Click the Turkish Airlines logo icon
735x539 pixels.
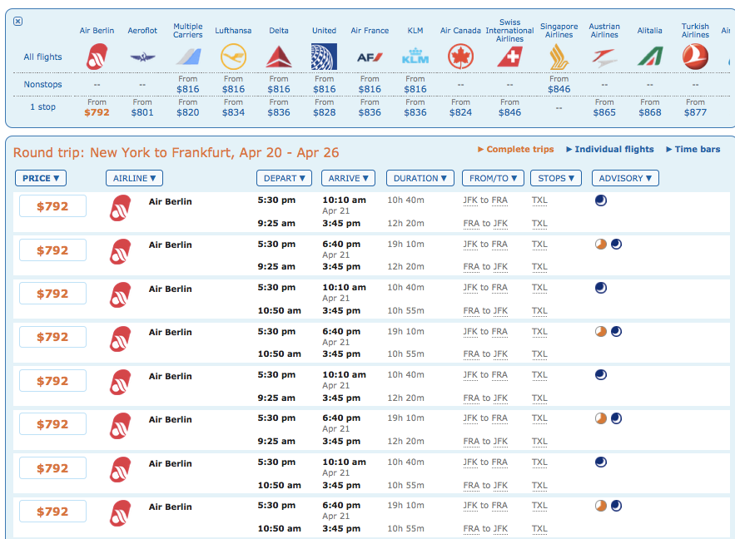(x=695, y=57)
